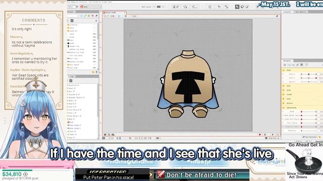Click the dark grid icon atop Deformer list
Image resolution: width=323 pixels, height=181 pixels.
pyautogui.click(x=71, y=80)
